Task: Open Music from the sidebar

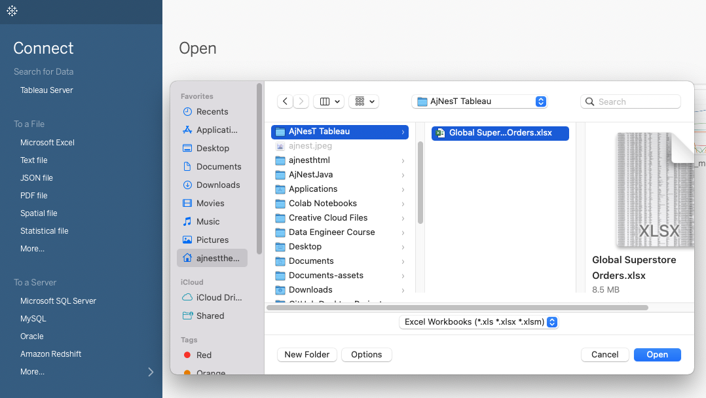Action: [x=208, y=222]
